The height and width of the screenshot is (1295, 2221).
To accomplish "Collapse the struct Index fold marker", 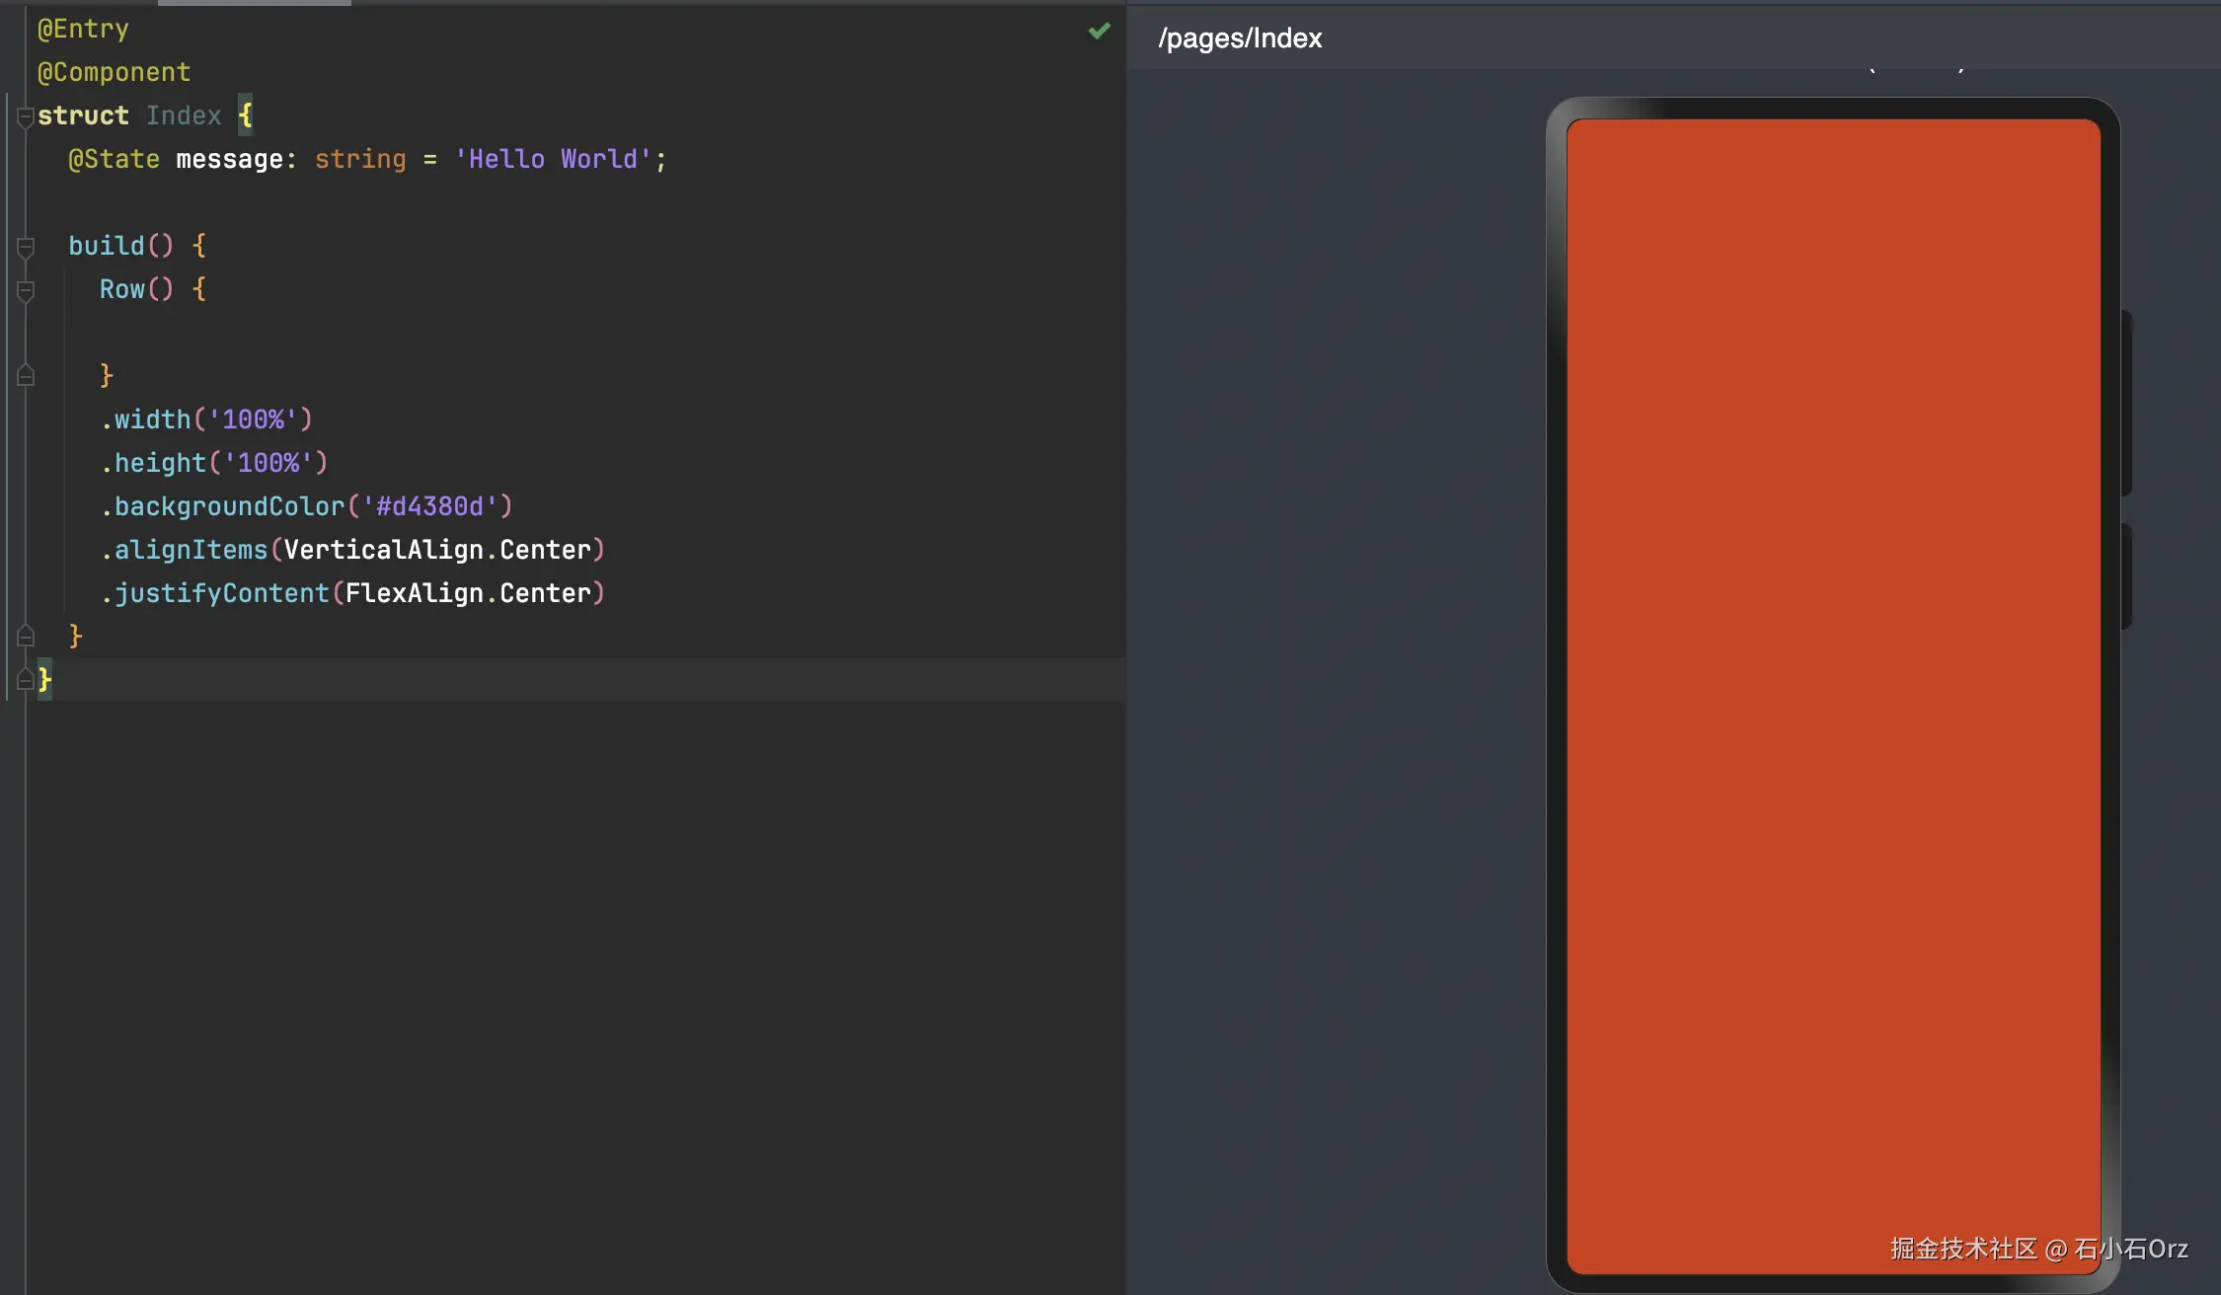I will tap(26, 117).
